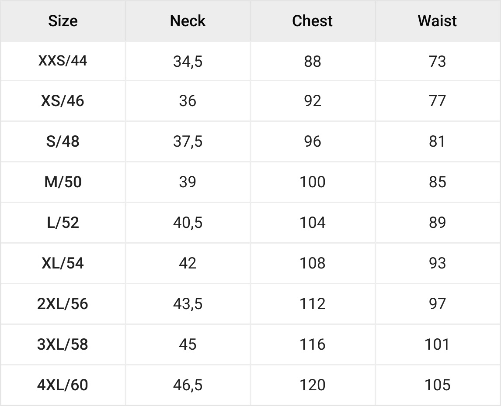Click the 4XL/60 size label
Screen dimensions: 501x406
tap(63, 385)
